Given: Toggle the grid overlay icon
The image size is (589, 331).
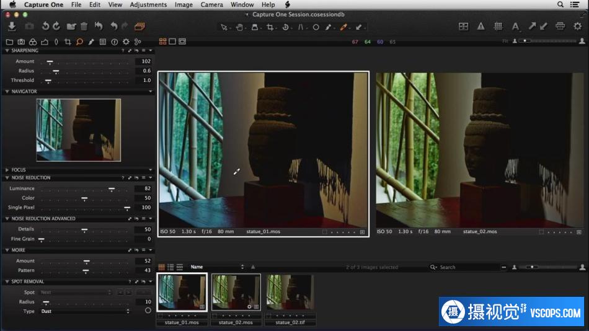Looking at the screenshot, I should point(498,26).
